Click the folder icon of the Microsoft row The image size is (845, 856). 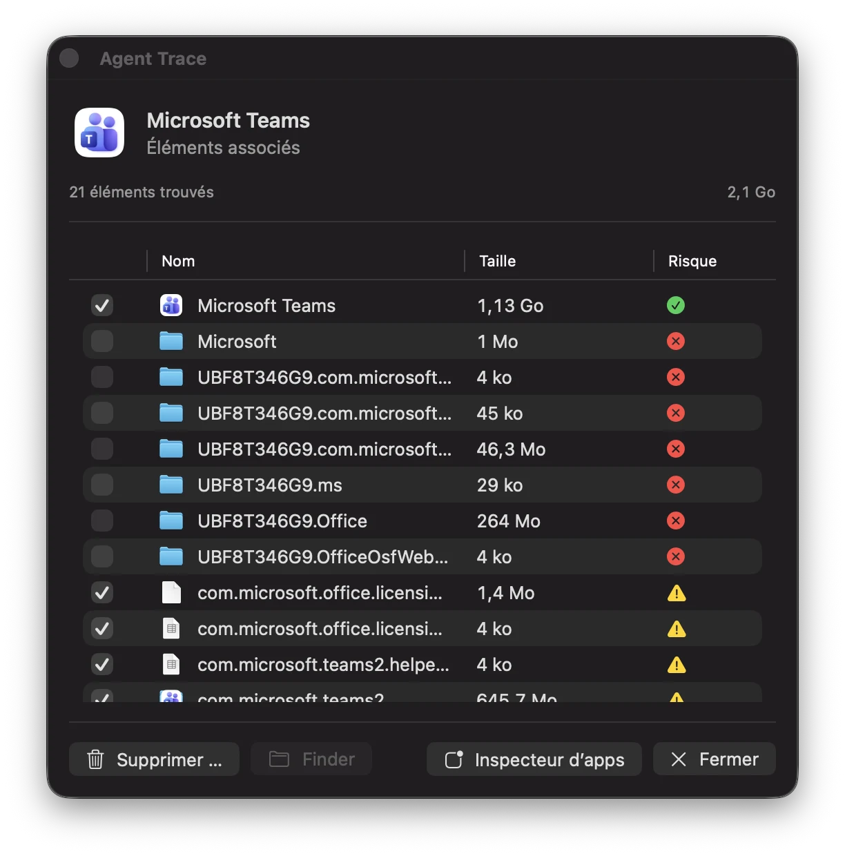click(x=171, y=341)
